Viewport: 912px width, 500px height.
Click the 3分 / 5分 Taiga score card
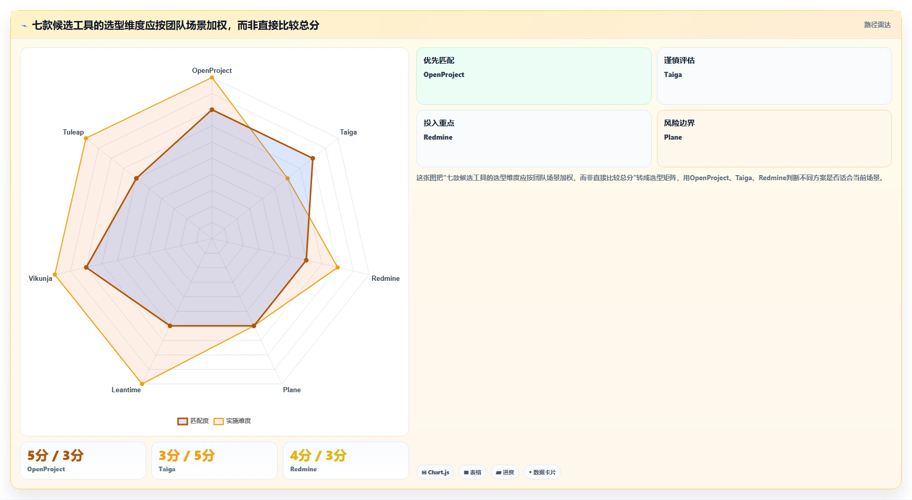tap(215, 460)
